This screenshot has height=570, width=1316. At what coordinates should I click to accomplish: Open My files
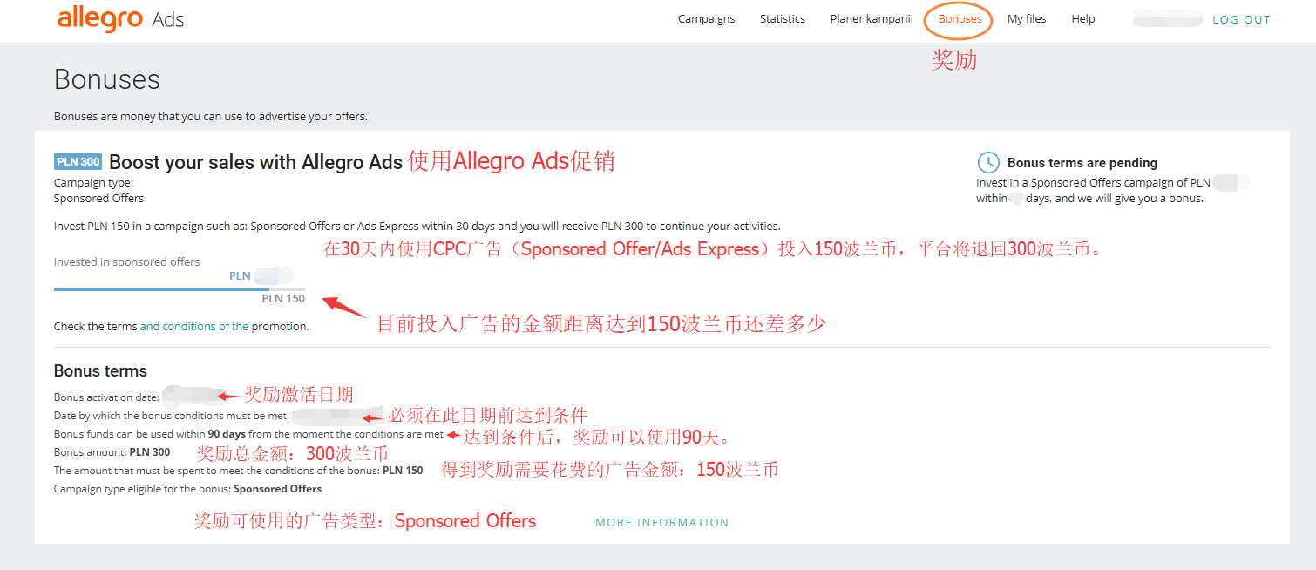pyautogui.click(x=1027, y=19)
